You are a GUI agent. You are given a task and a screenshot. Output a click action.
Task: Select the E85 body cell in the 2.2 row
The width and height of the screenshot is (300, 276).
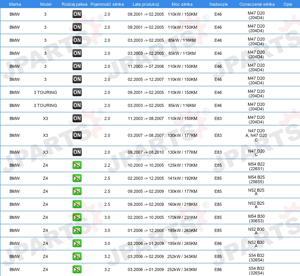[218, 165]
